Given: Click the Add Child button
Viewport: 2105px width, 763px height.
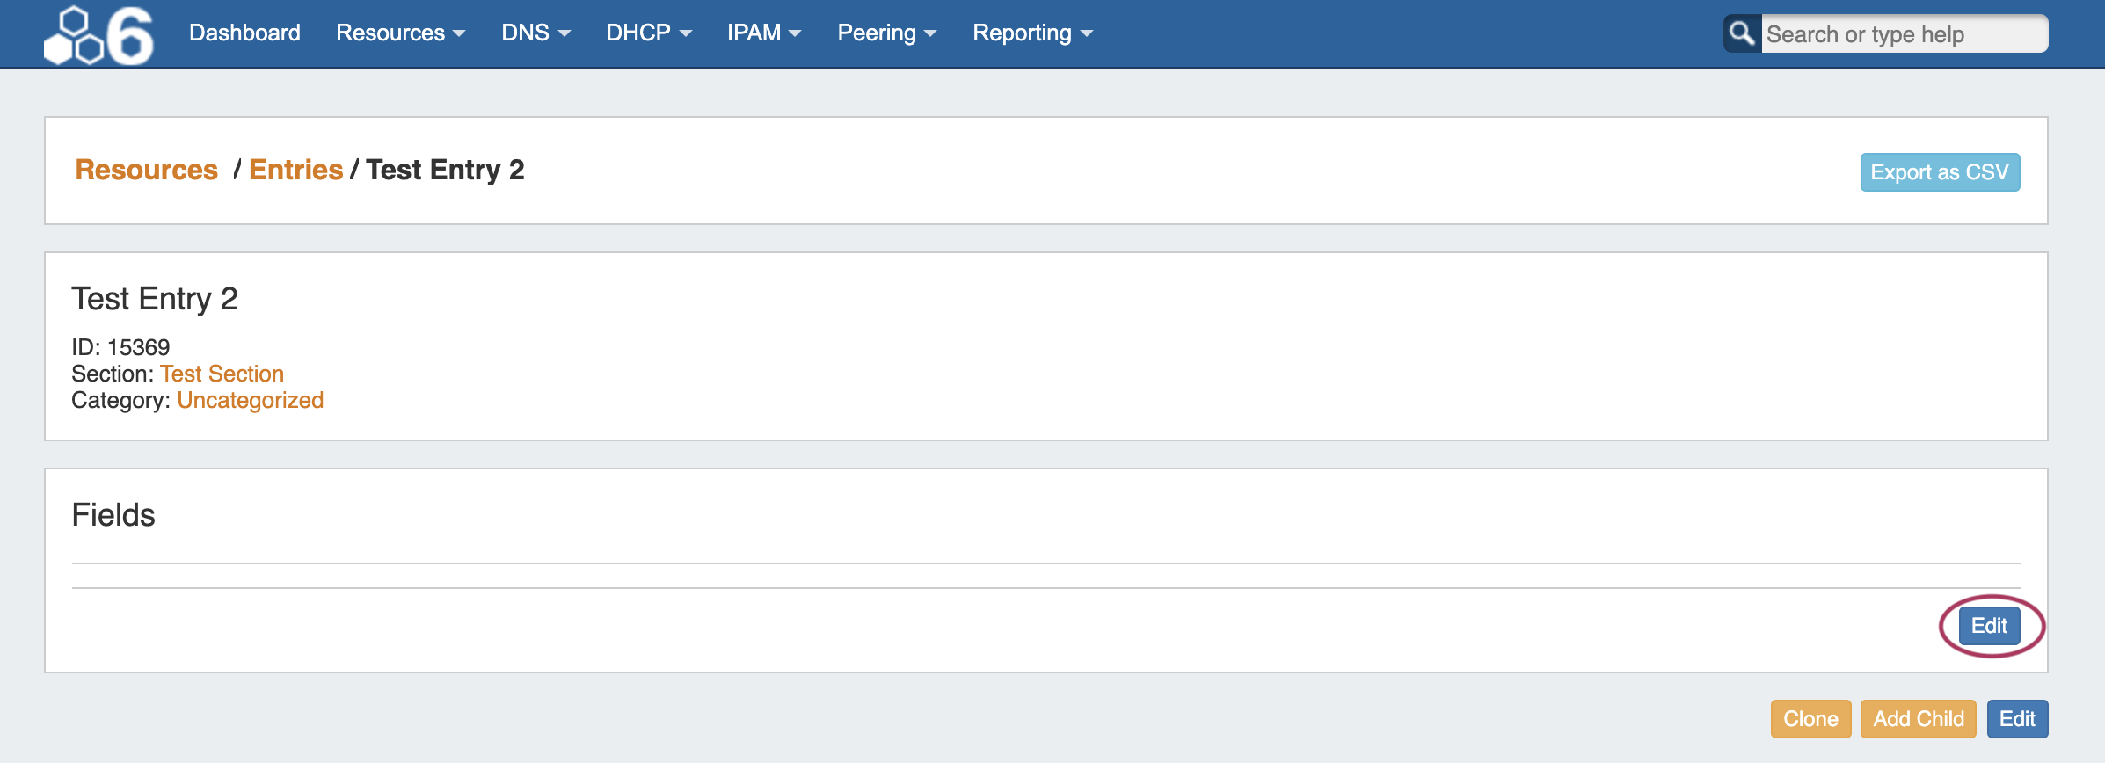Looking at the screenshot, I should pyautogui.click(x=1918, y=719).
